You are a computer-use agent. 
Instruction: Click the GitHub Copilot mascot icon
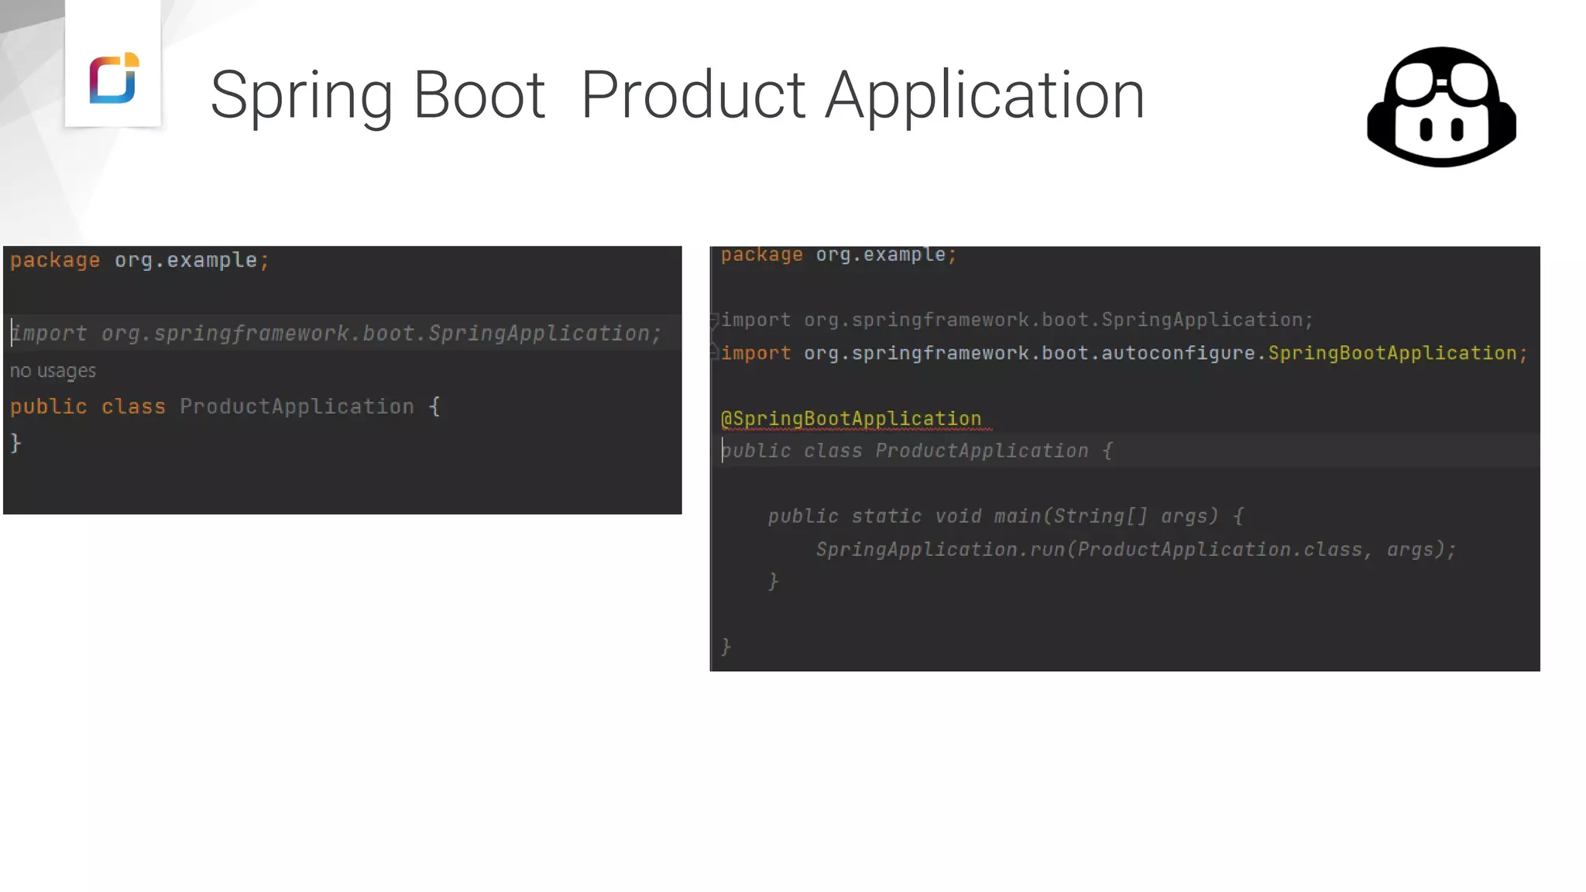click(1441, 107)
